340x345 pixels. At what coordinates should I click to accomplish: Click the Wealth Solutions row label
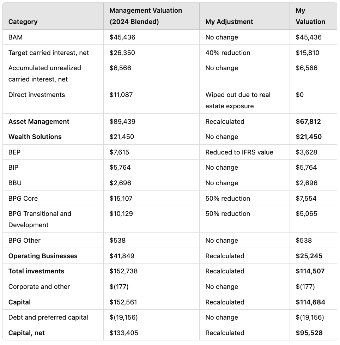click(35, 137)
